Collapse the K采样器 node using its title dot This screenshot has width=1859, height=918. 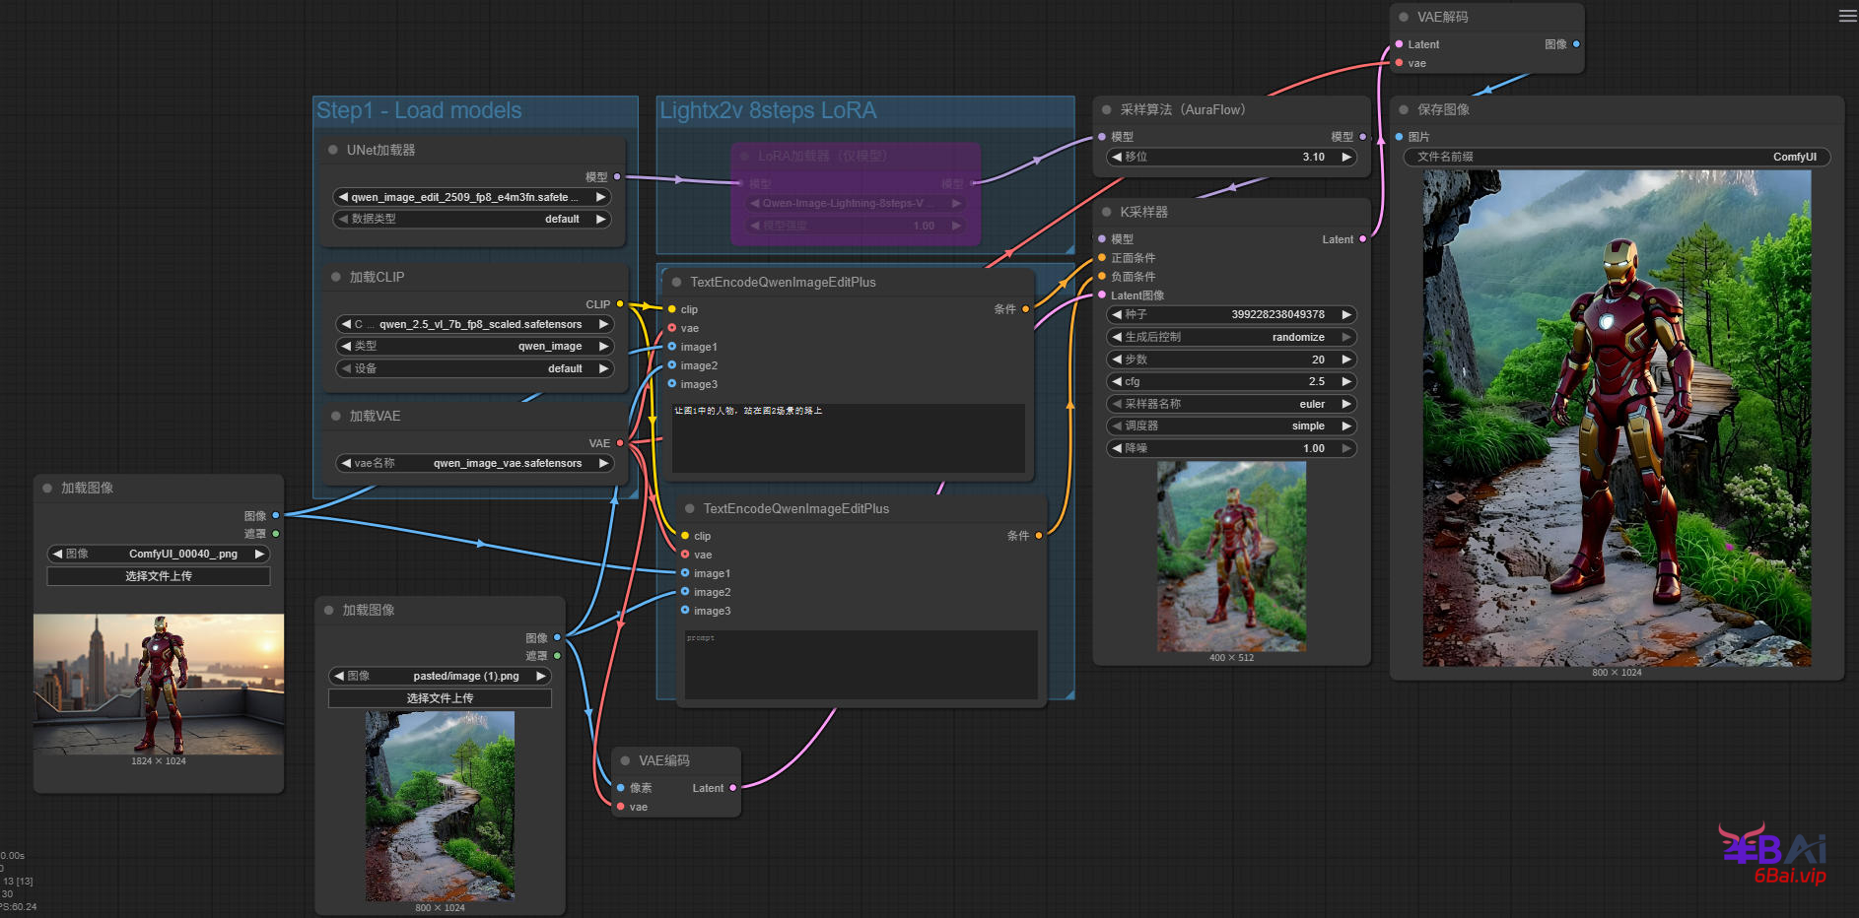1107,213
